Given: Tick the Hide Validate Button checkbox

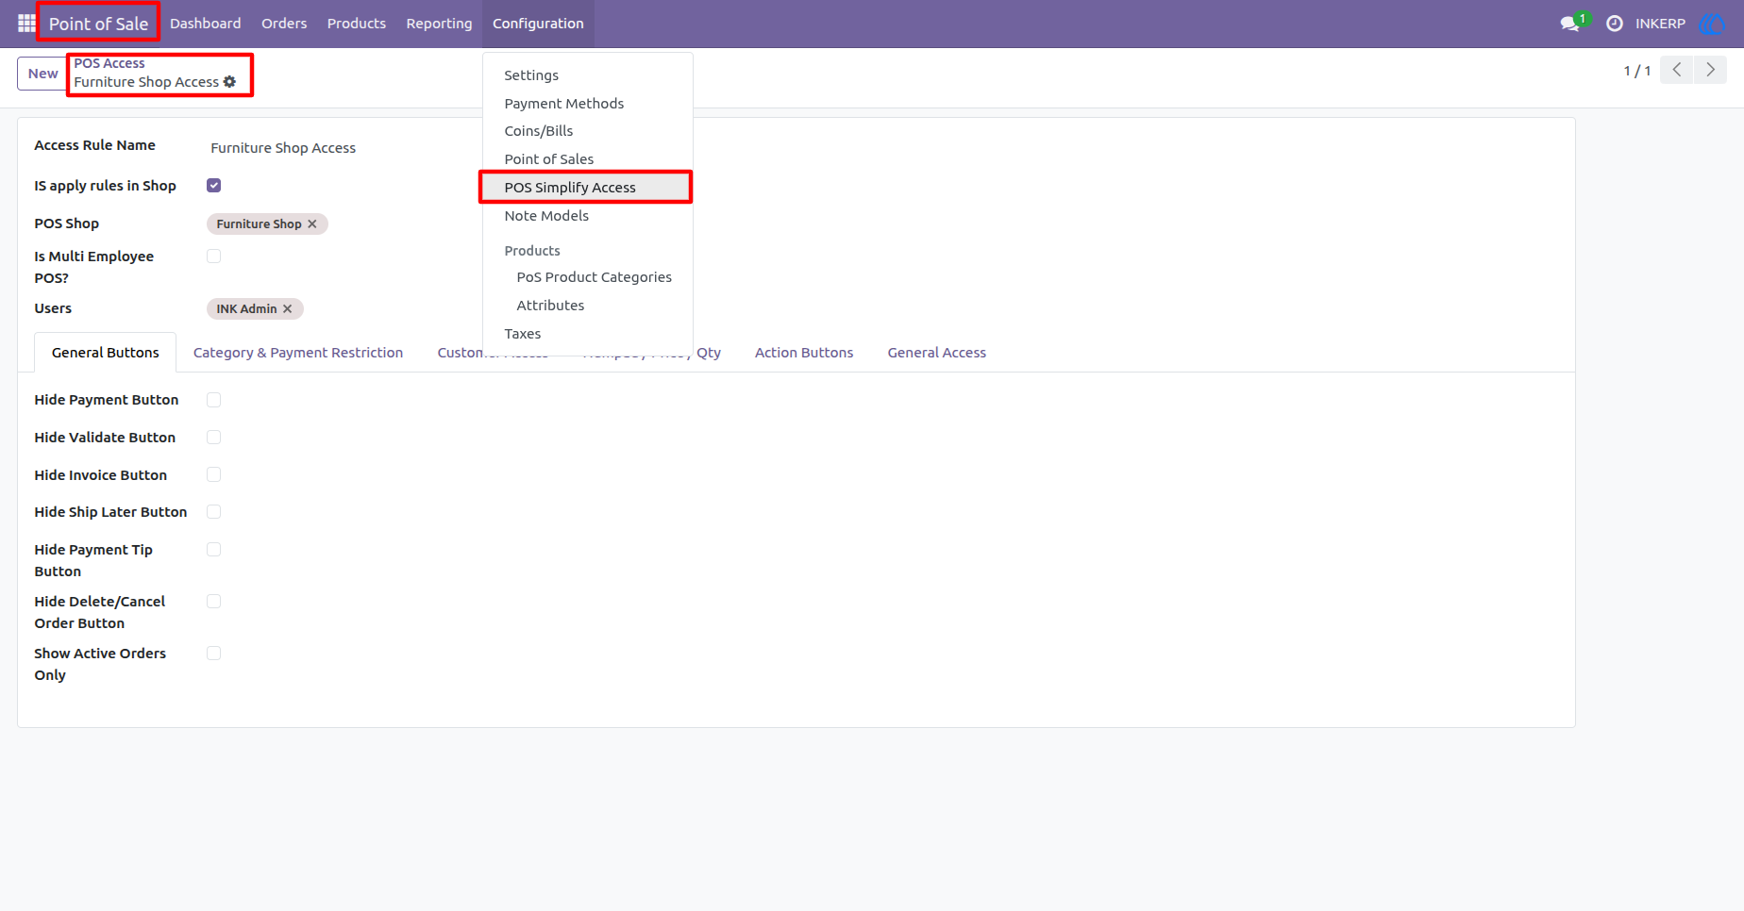Looking at the screenshot, I should (x=214, y=438).
